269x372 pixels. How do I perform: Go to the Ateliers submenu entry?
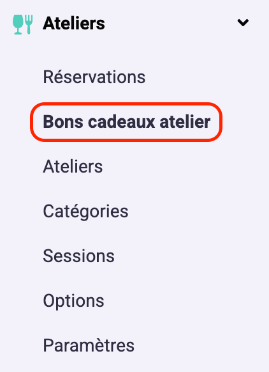coord(73,167)
